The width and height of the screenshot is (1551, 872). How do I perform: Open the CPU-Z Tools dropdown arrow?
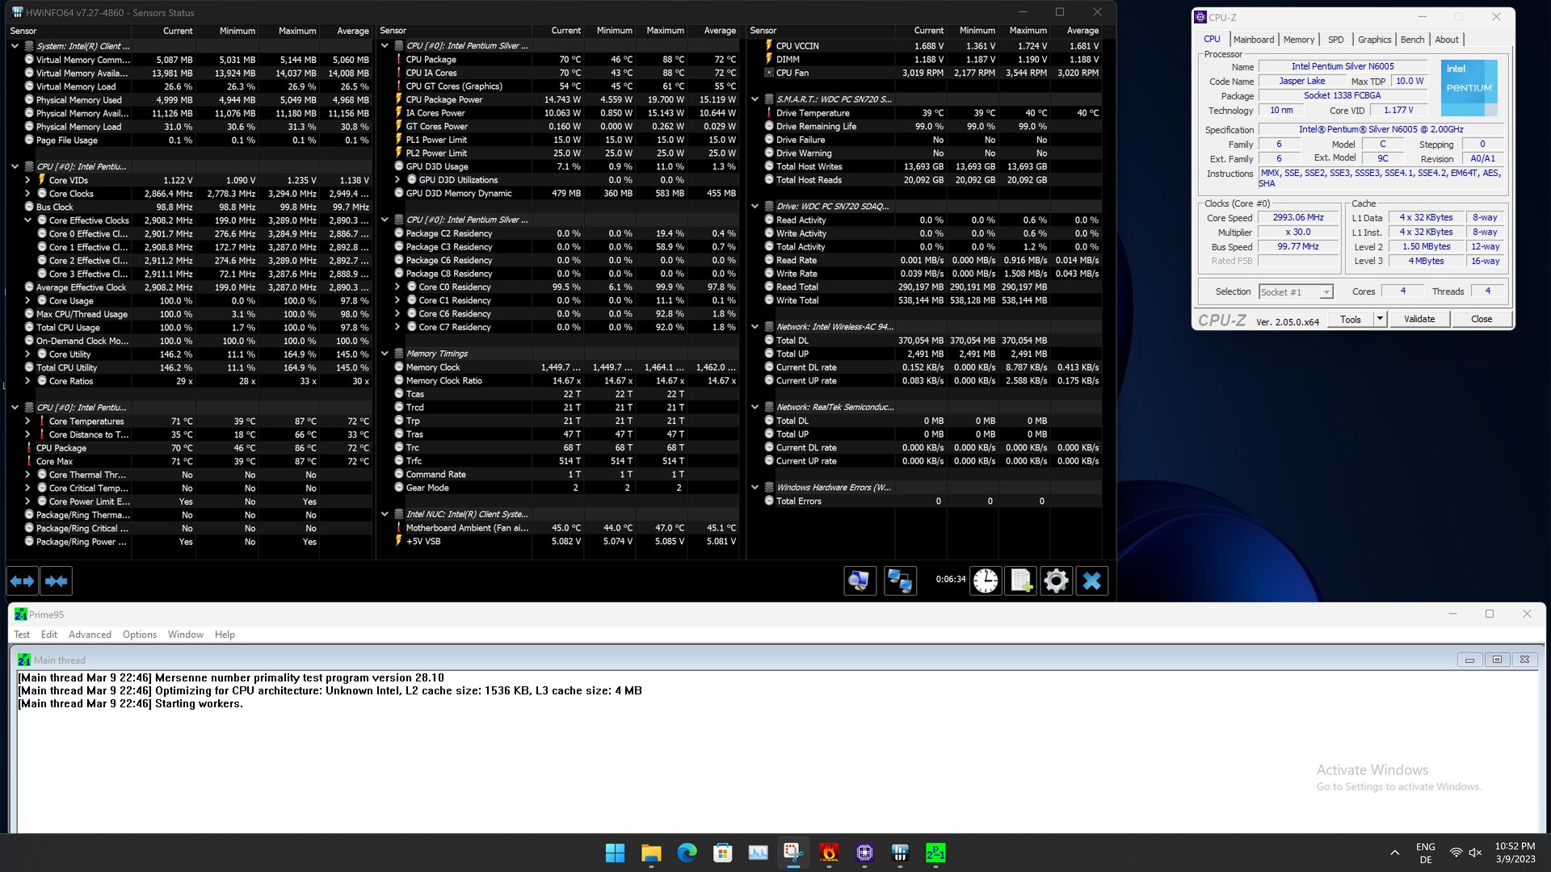coord(1380,319)
